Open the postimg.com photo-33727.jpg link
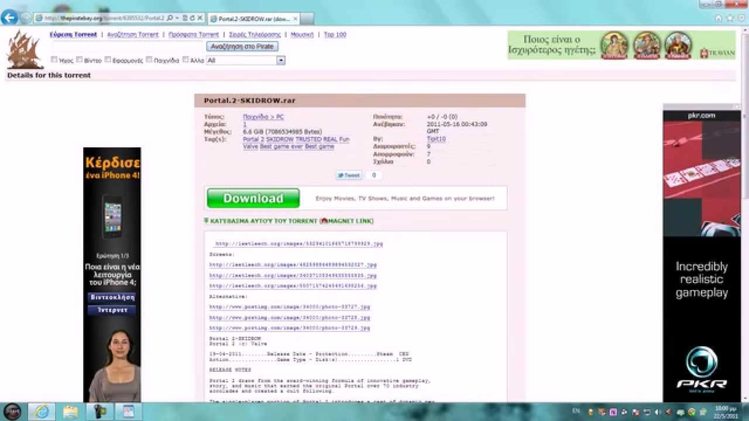 [290, 307]
